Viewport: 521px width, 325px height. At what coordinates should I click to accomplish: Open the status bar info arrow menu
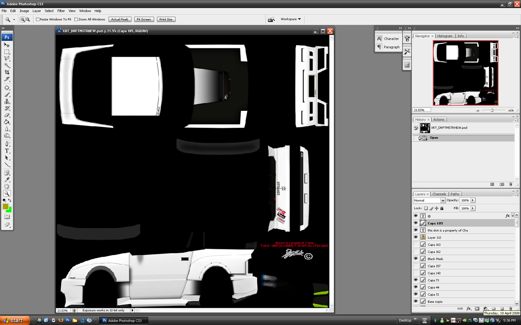click(x=132, y=310)
